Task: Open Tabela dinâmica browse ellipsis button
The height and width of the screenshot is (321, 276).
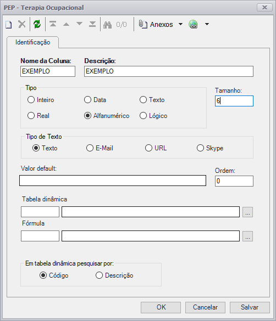Action: (x=248, y=212)
